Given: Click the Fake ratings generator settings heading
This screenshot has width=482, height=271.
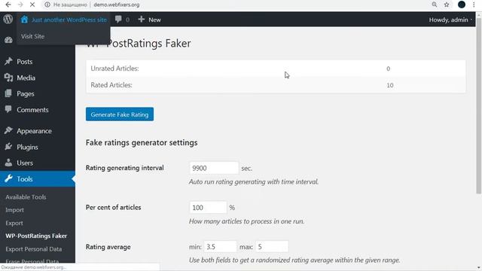Looking at the screenshot, I should (x=142, y=142).
